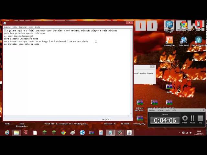Image resolution: width=207 pixels, height=155 pixels.
Task: Open the screen recorder taskbar button
Action: pos(120,132)
